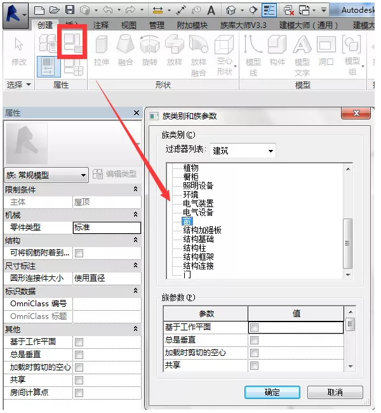Collapse the 限制条件 section
Image resolution: width=381 pixels, height=413 pixels.
(x=135, y=189)
